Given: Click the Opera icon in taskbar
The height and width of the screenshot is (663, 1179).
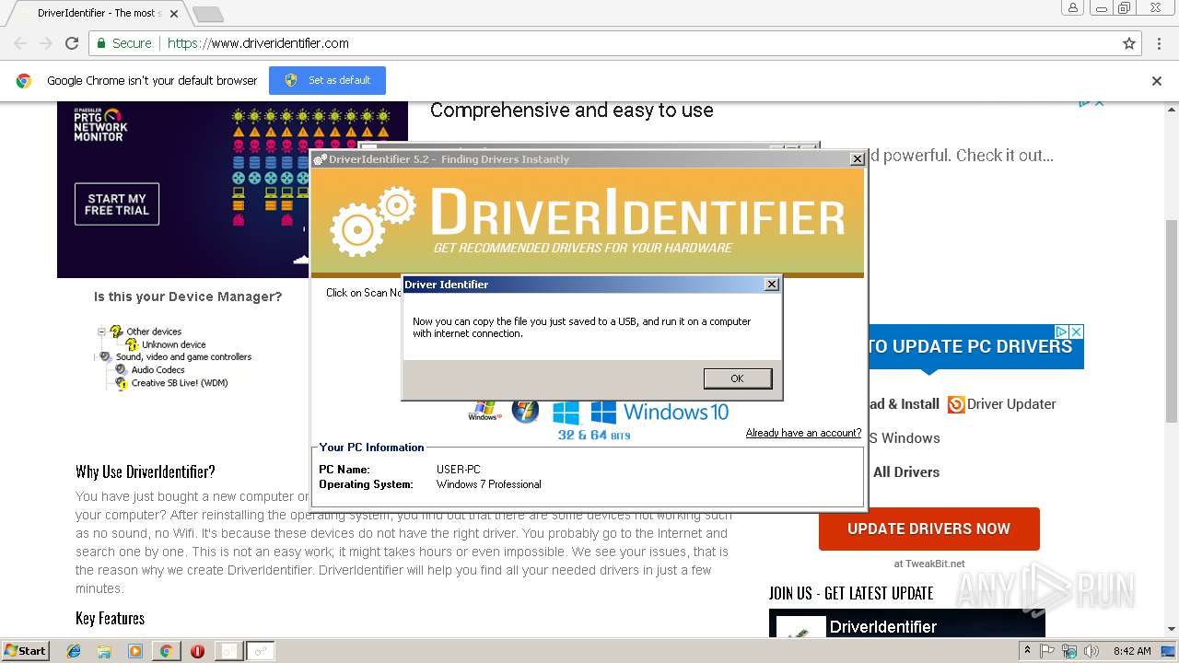Looking at the screenshot, I should click(197, 651).
